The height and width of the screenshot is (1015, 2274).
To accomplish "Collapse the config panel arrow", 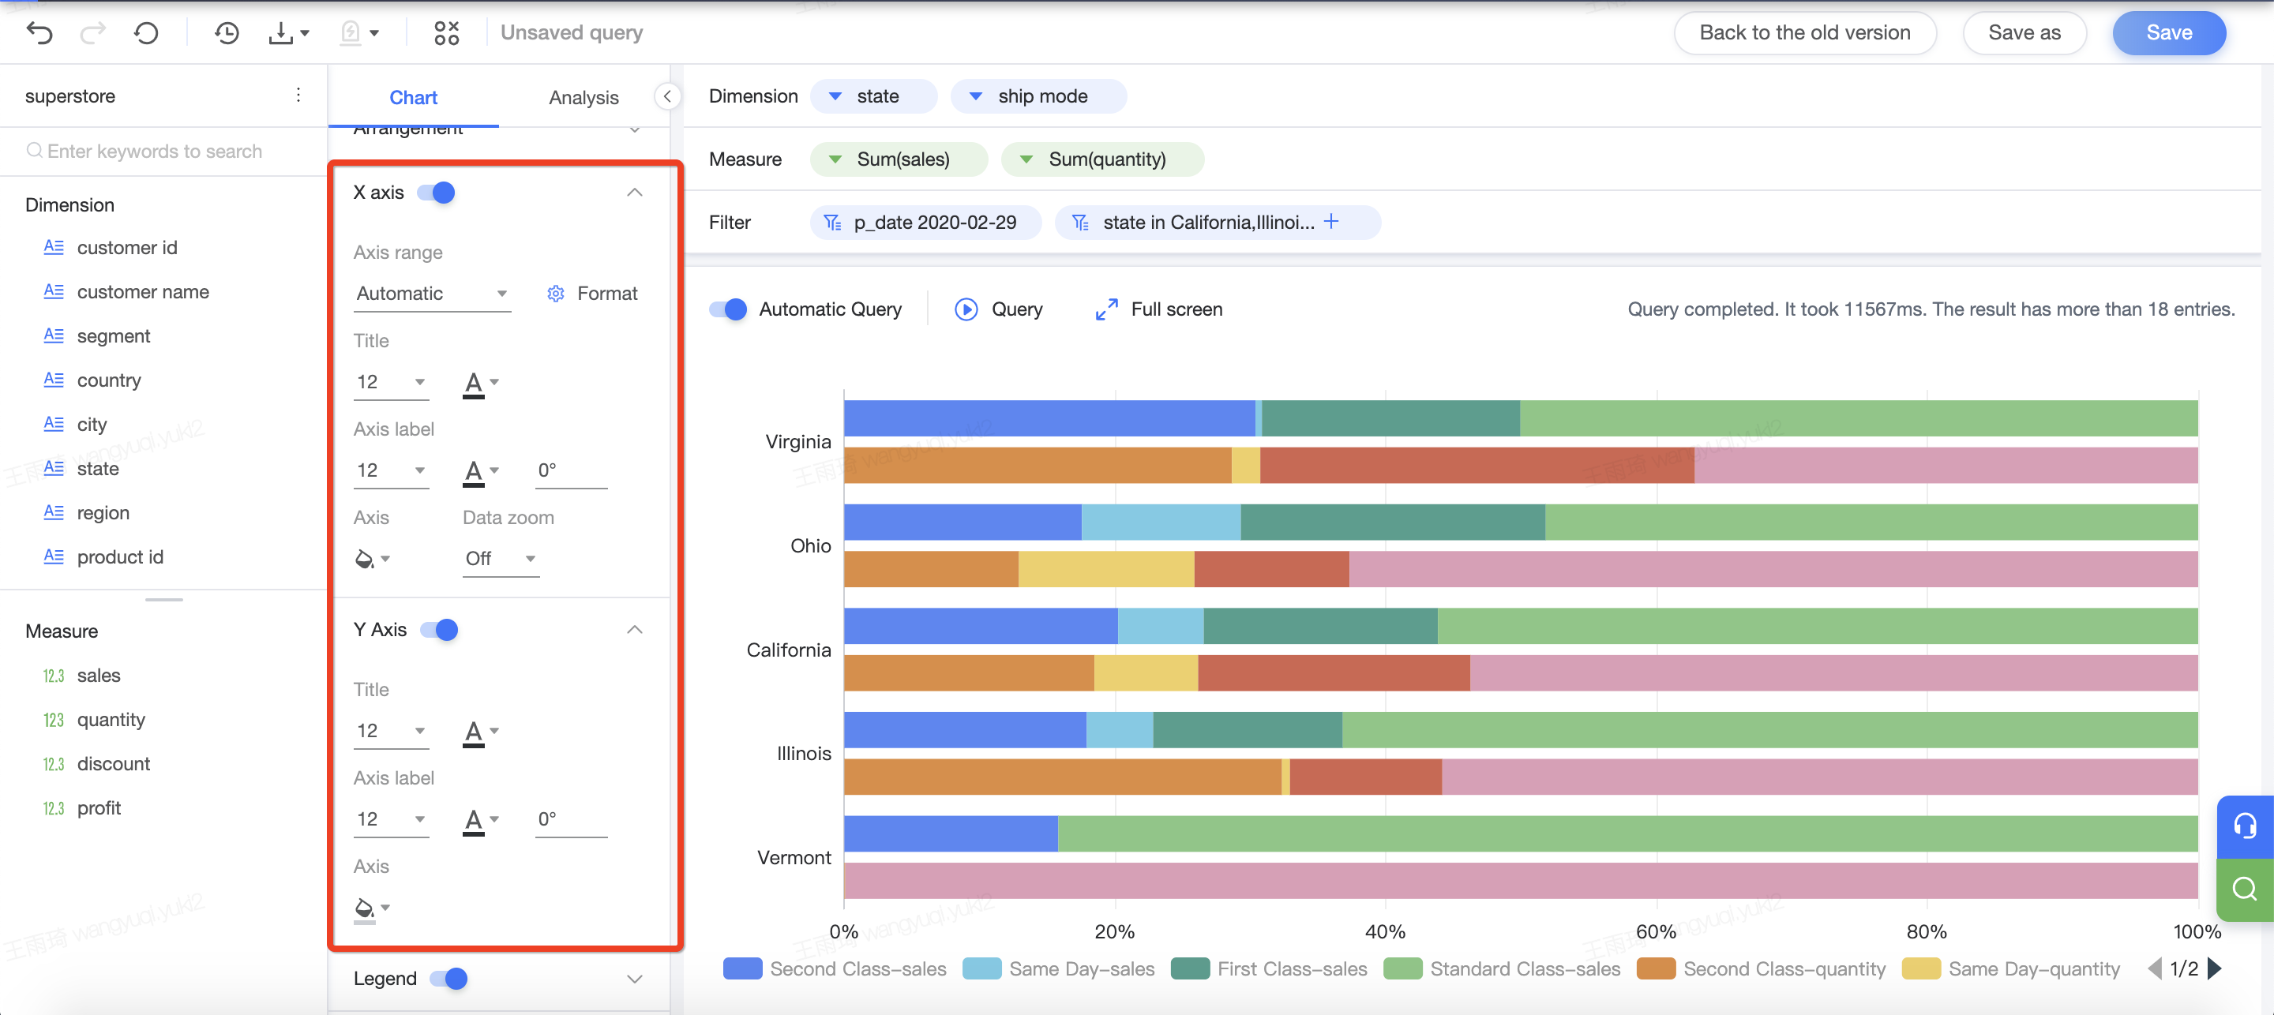I will click(x=667, y=96).
